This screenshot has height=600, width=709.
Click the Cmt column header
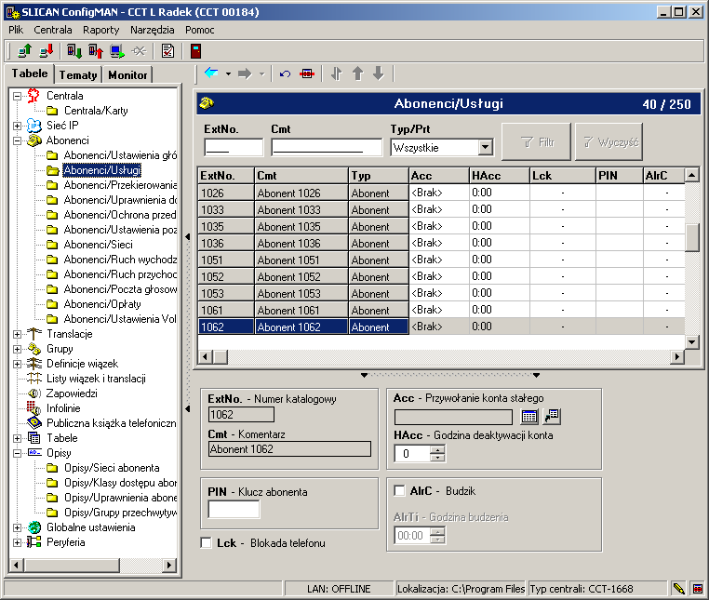click(x=301, y=176)
